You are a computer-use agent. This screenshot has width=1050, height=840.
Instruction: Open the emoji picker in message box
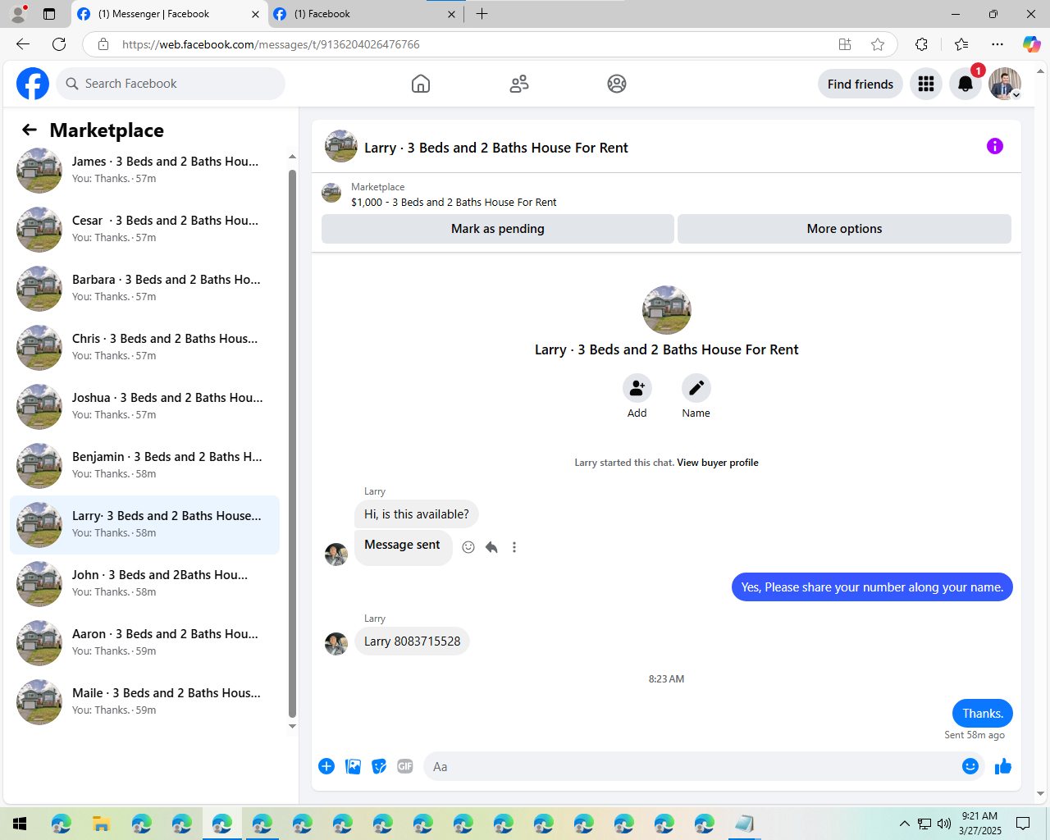(970, 766)
